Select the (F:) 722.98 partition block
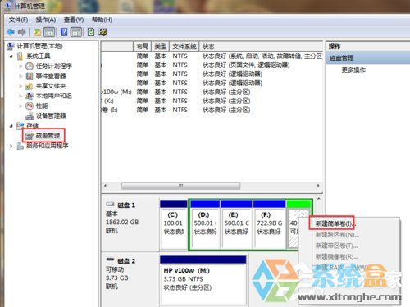Viewport: 410px width, 307px height. pos(270,224)
